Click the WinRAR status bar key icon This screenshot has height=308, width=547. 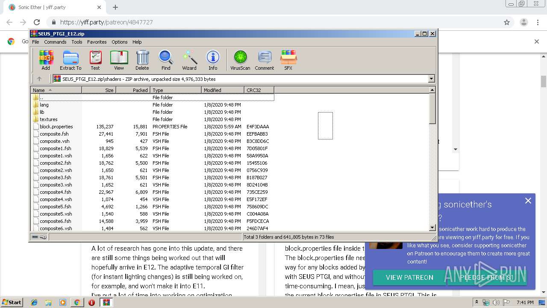[43, 237]
